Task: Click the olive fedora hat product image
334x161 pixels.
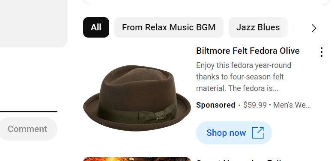Action: (x=137, y=98)
